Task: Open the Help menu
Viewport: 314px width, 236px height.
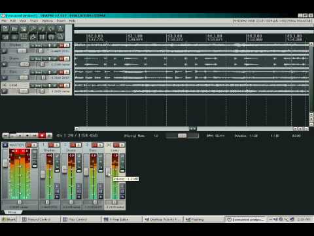Action: pyautogui.click(x=72, y=21)
